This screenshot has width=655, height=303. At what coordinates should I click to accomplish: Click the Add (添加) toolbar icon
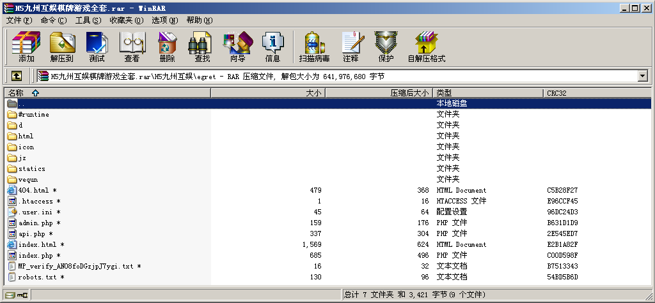pos(26,47)
